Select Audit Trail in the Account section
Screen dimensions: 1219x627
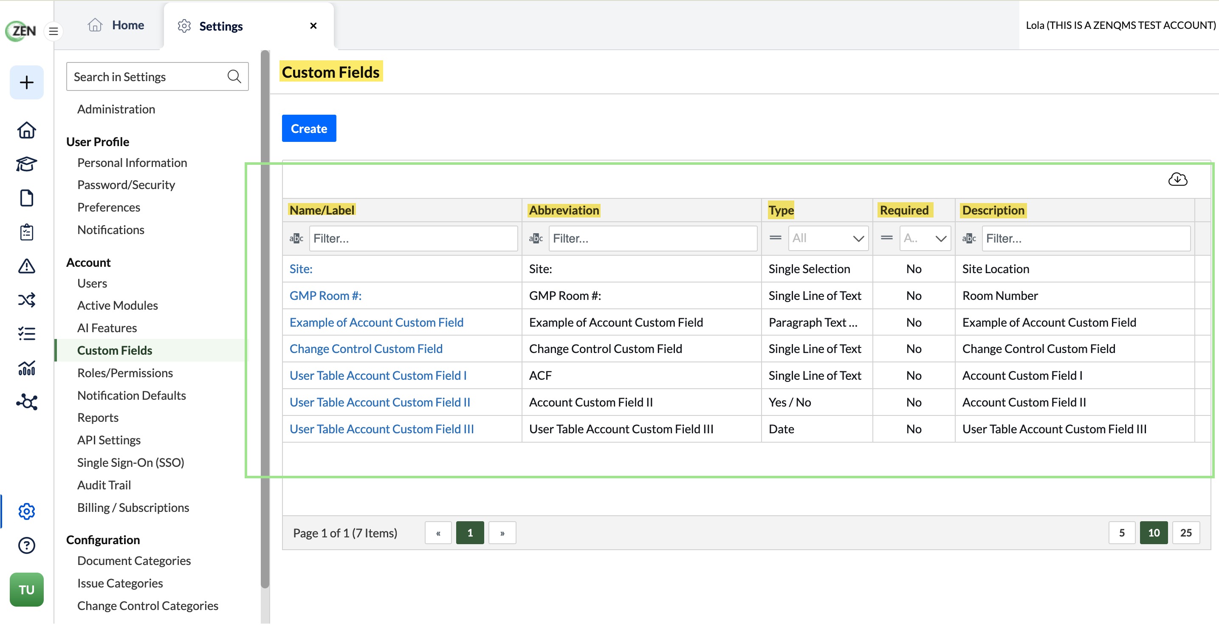click(104, 486)
